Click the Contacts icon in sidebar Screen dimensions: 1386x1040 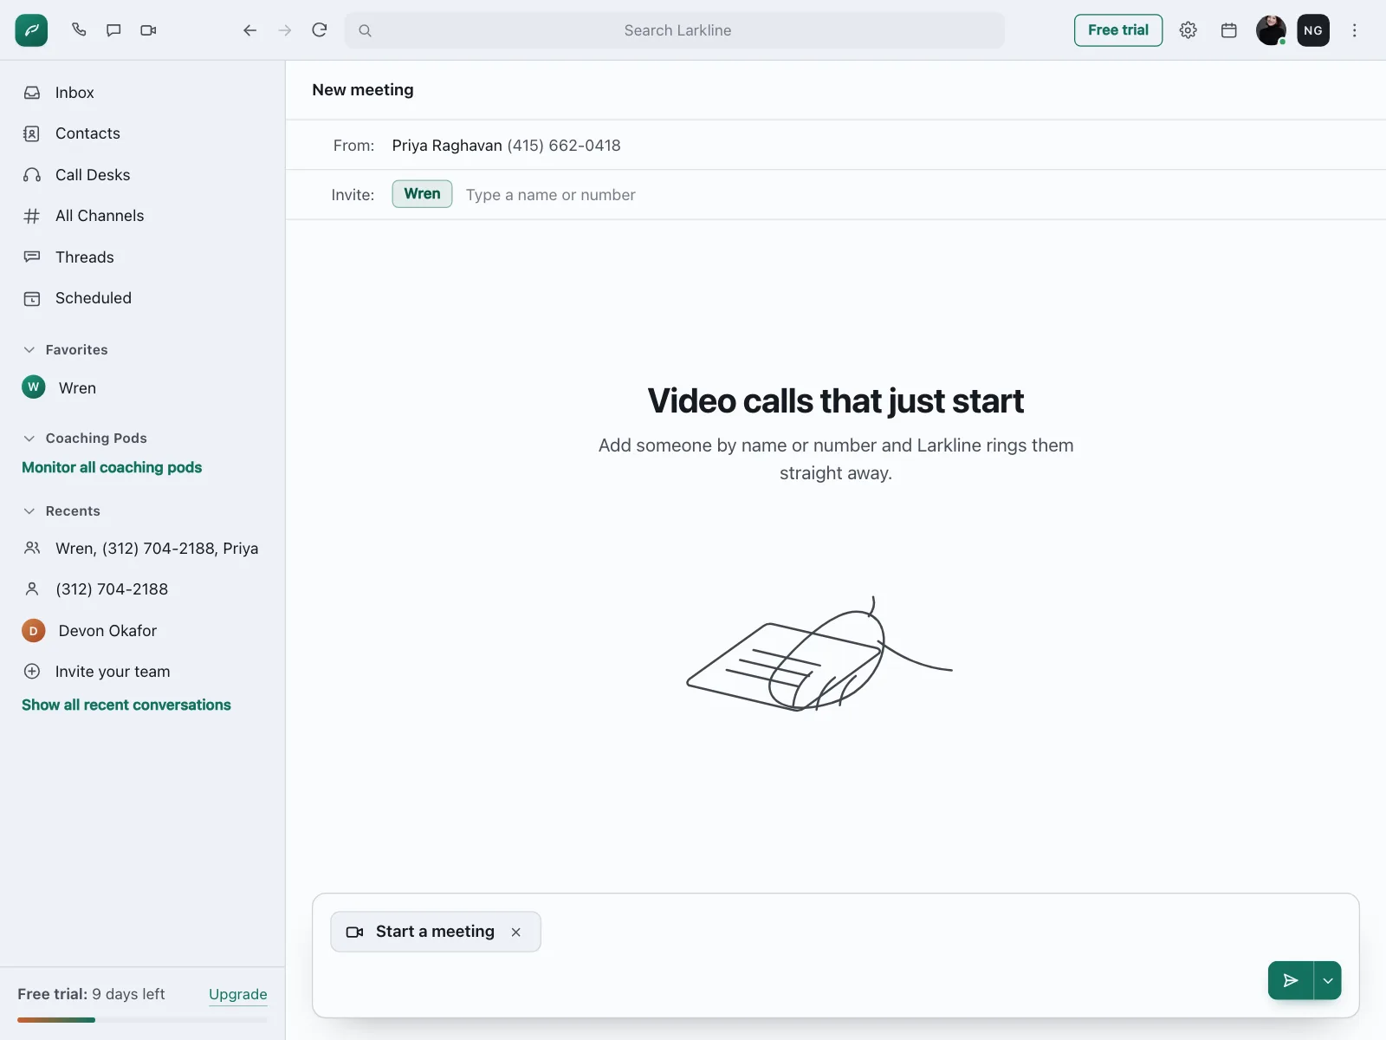[x=32, y=133]
